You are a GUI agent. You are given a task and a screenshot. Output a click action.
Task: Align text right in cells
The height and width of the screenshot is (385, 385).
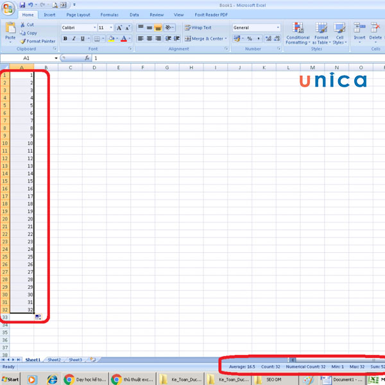pos(158,38)
